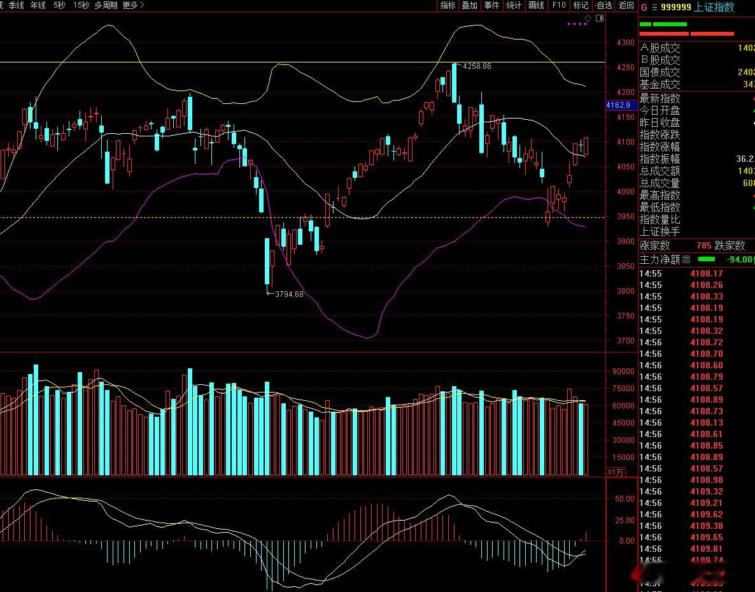Click the red bar under the 999999 title
Viewport: 755px width, 592px height.
click(x=687, y=34)
